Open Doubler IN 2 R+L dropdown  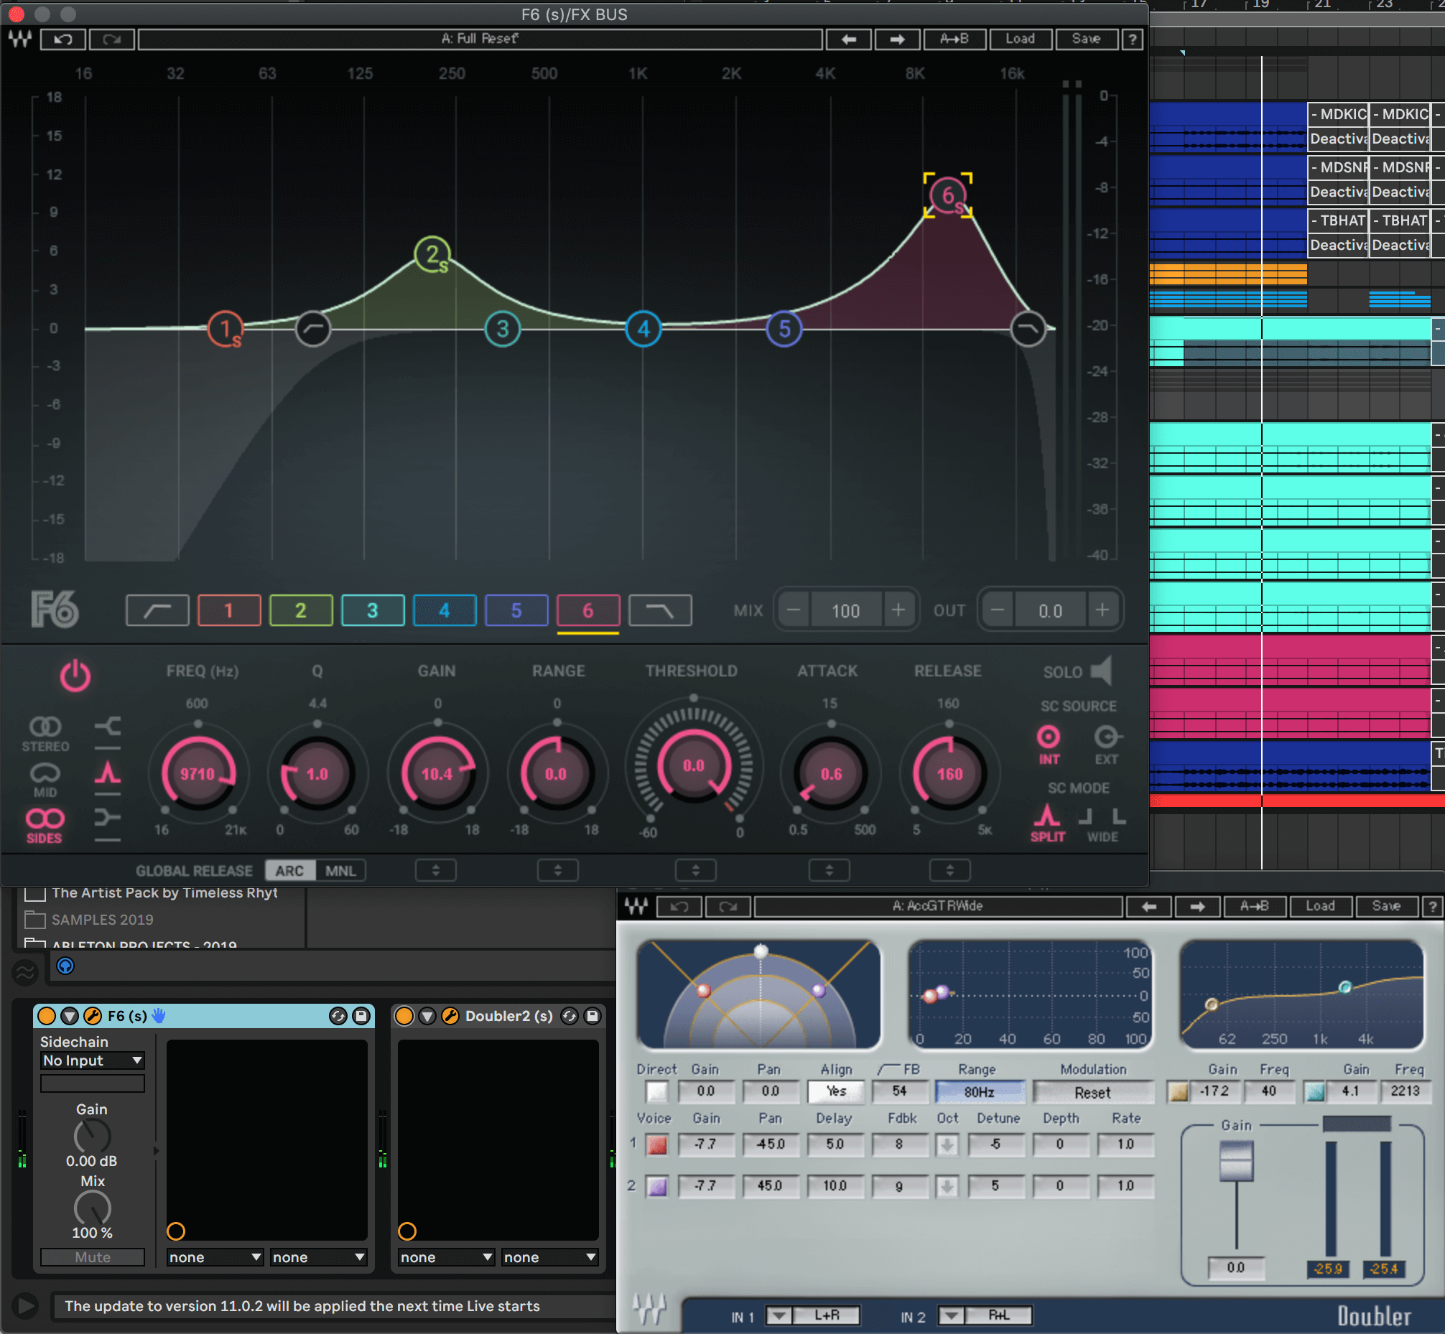[985, 1315]
